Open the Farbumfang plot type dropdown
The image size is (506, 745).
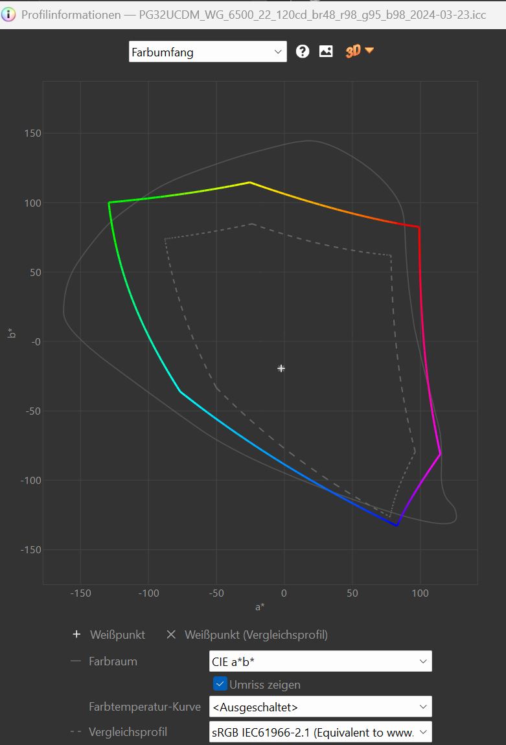pos(207,52)
